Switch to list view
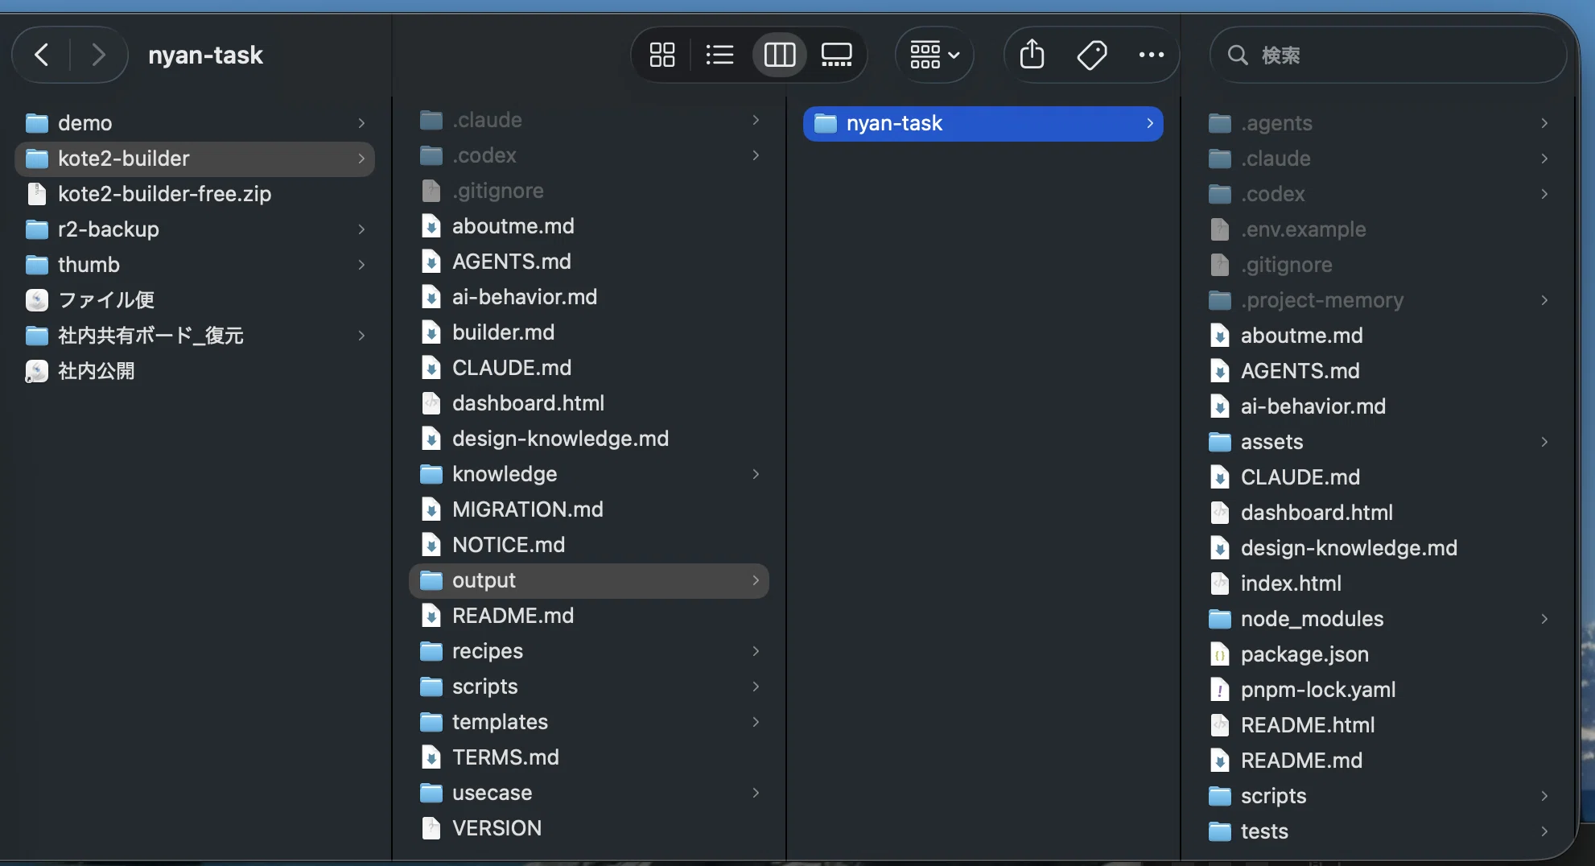 (719, 55)
